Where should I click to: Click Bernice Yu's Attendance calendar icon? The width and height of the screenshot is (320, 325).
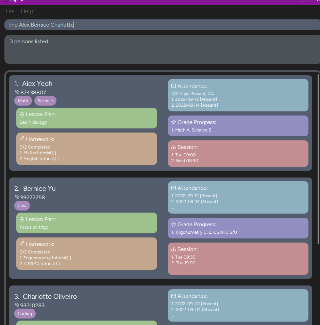click(x=173, y=188)
